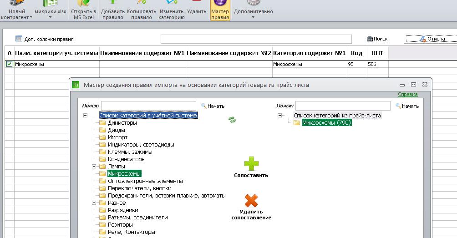457x238 pixels.
Task: Select Разъемы, соединители category
Action: pyautogui.click(x=137, y=218)
